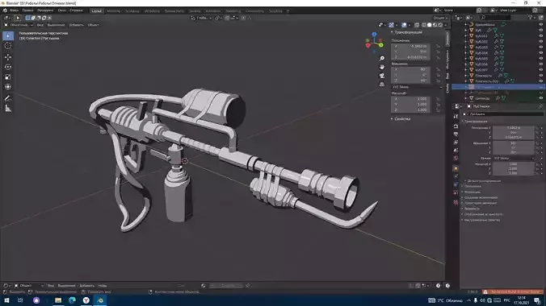
Task: Click the Положение X value field in sidebar
Action: click(x=411, y=46)
